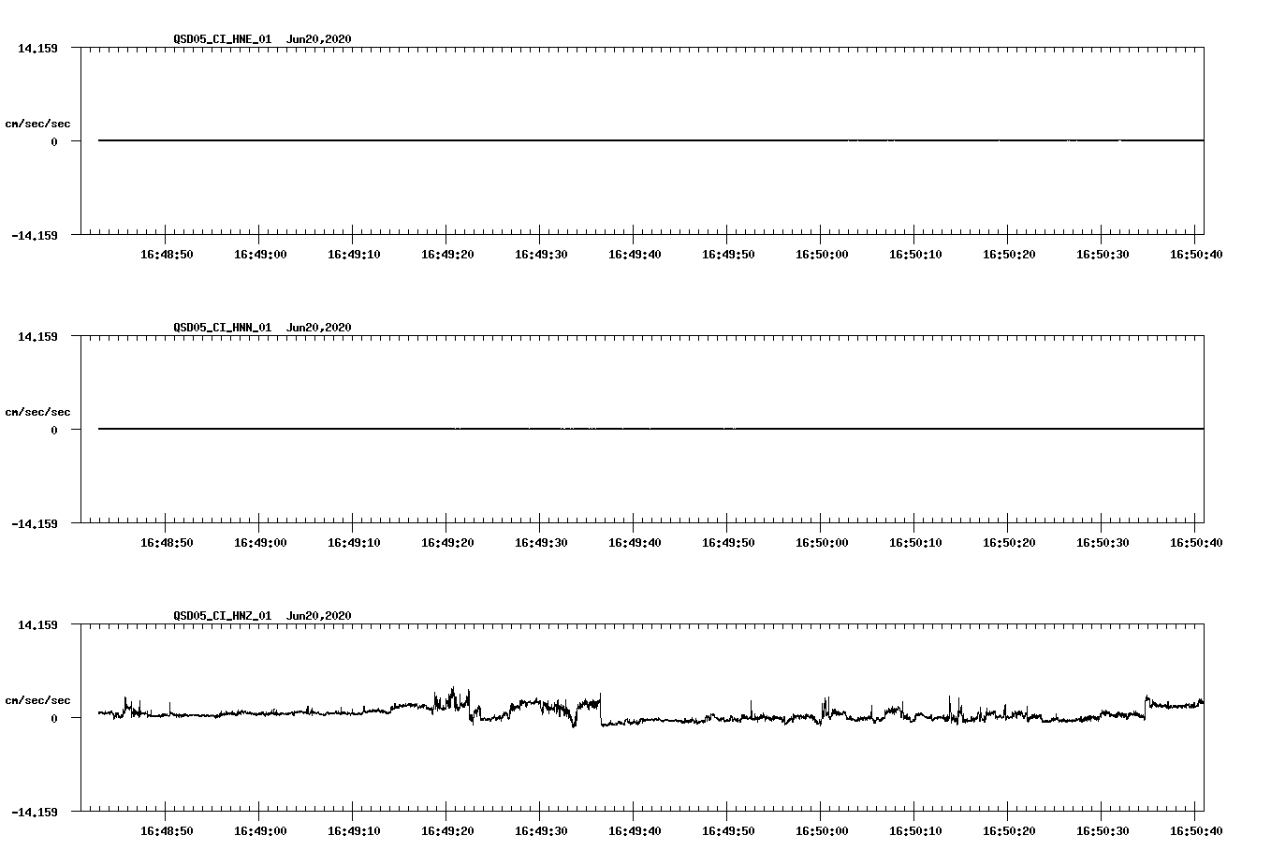
Task: Click 16:50:30 time label under HNN plot
Action: 1103,543
